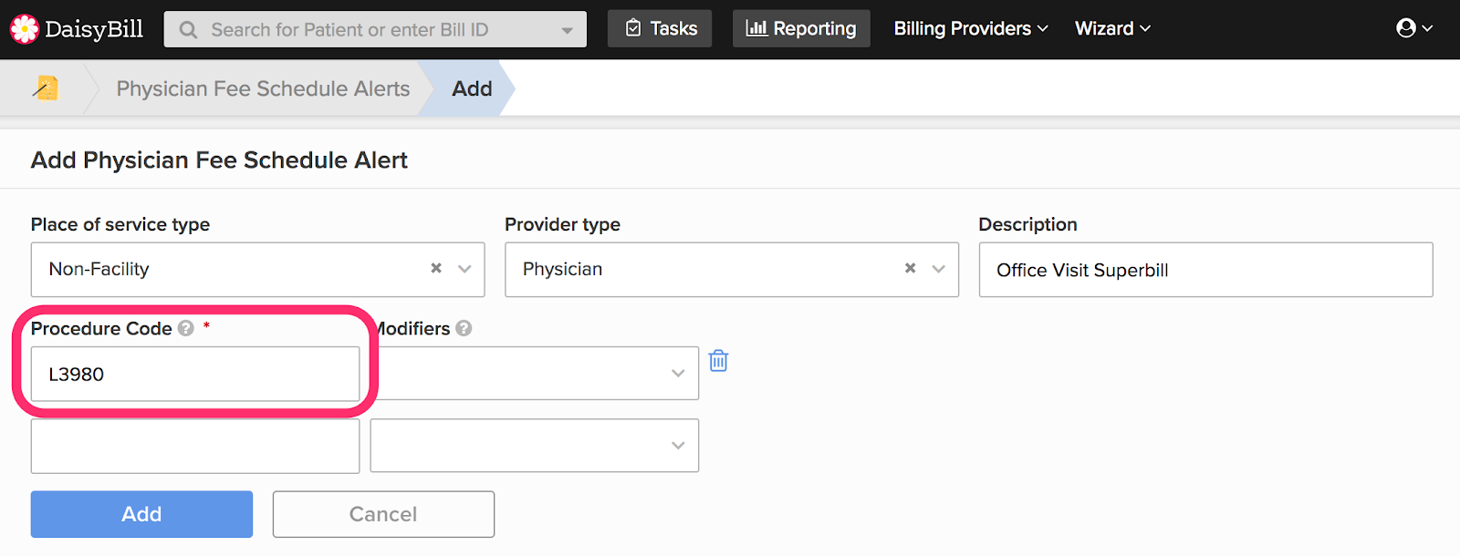Image resolution: width=1460 pixels, height=556 pixels.
Task: Clear the Physician provider type selection
Action: coord(910,268)
